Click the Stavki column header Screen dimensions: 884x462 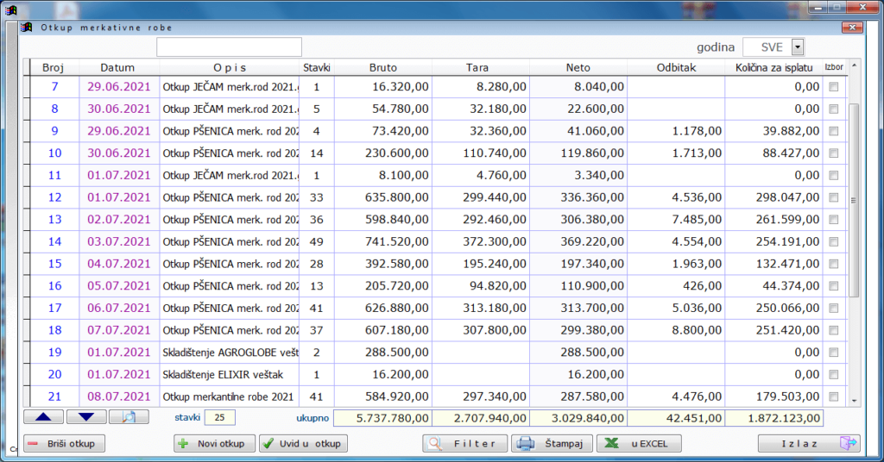316,67
